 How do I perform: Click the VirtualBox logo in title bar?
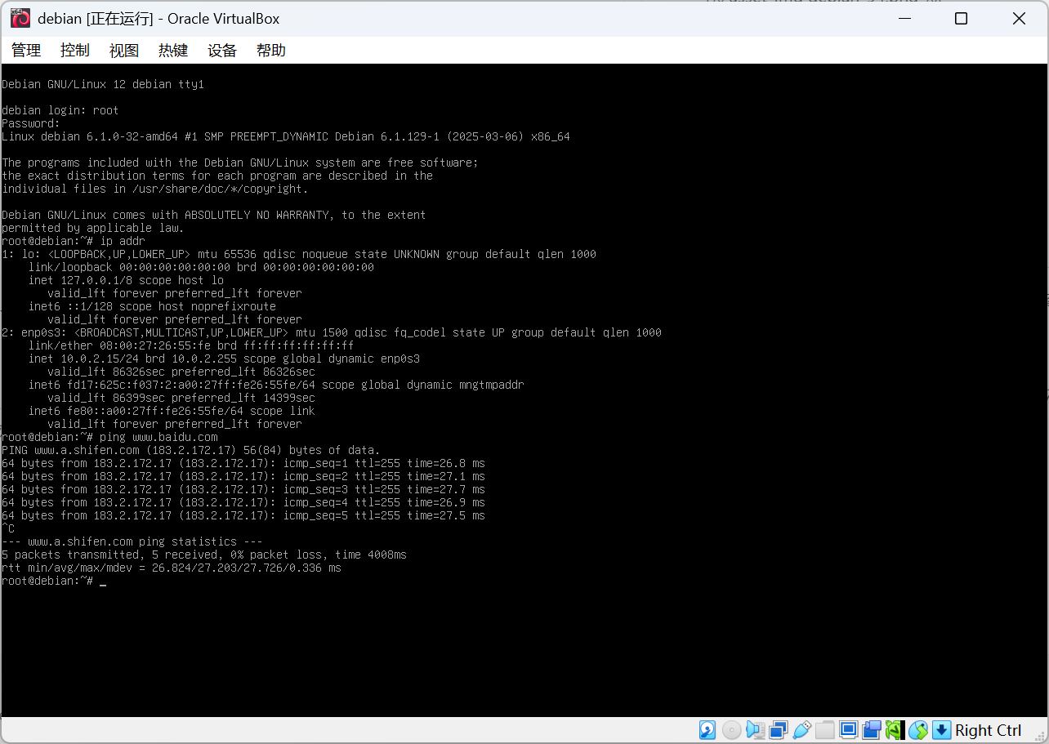click(x=20, y=18)
